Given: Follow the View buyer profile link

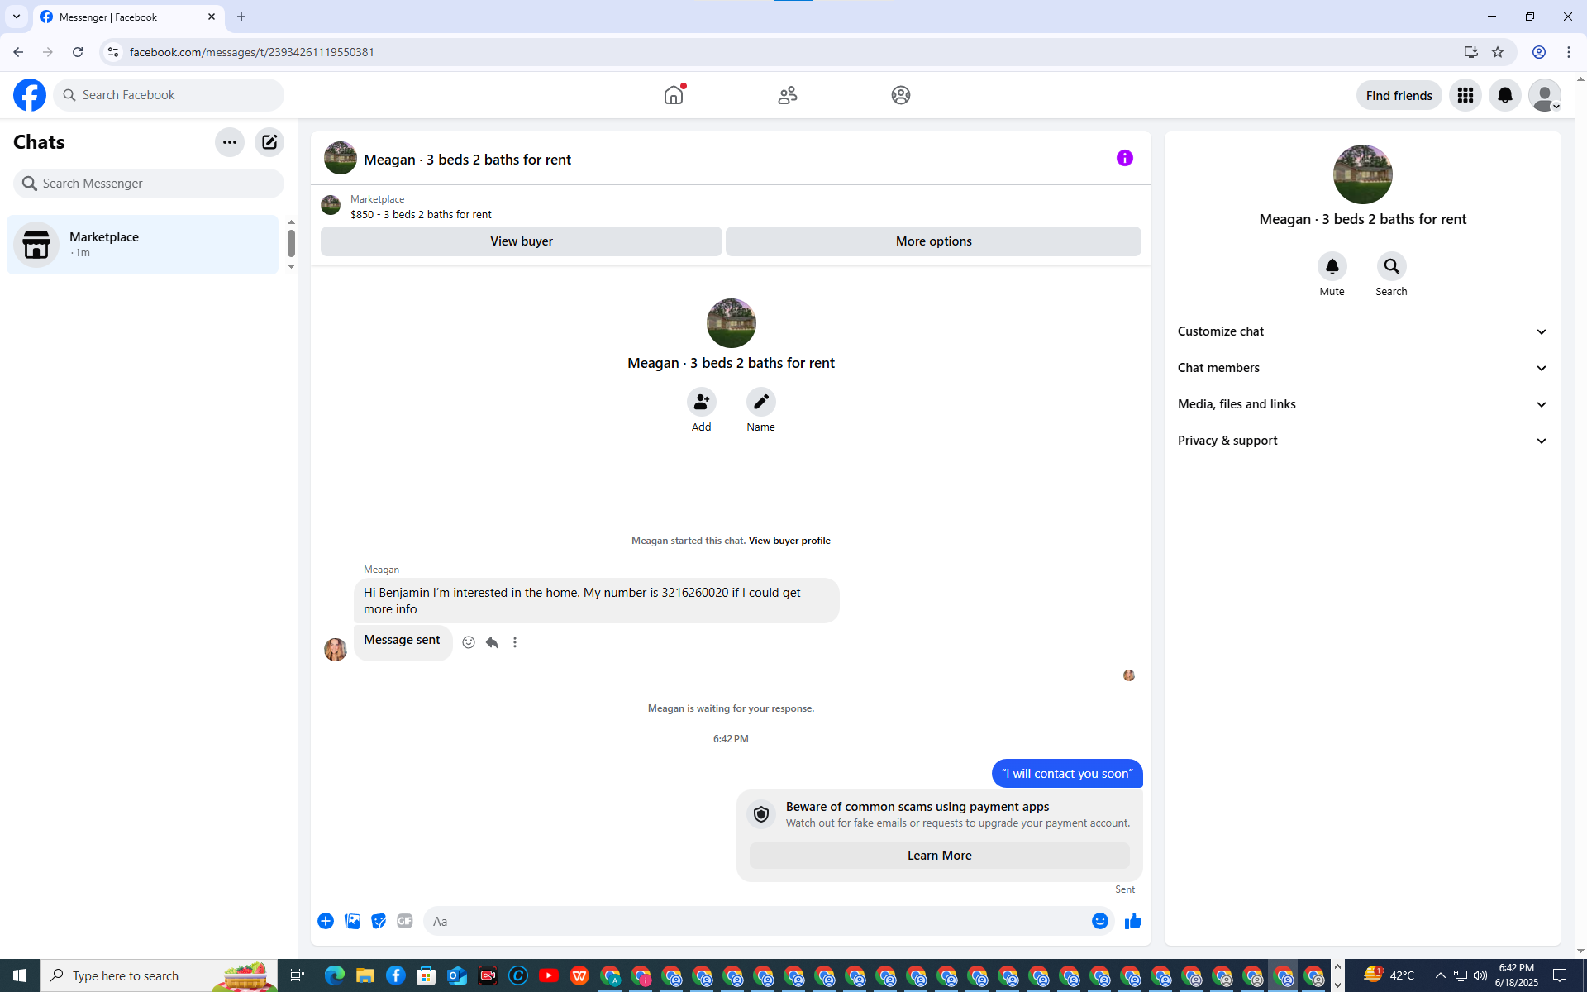Looking at the screenshot, I should (789, 541).
